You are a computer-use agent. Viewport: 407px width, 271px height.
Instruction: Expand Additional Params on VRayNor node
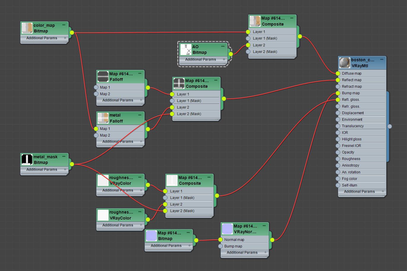tap(265, 253)
